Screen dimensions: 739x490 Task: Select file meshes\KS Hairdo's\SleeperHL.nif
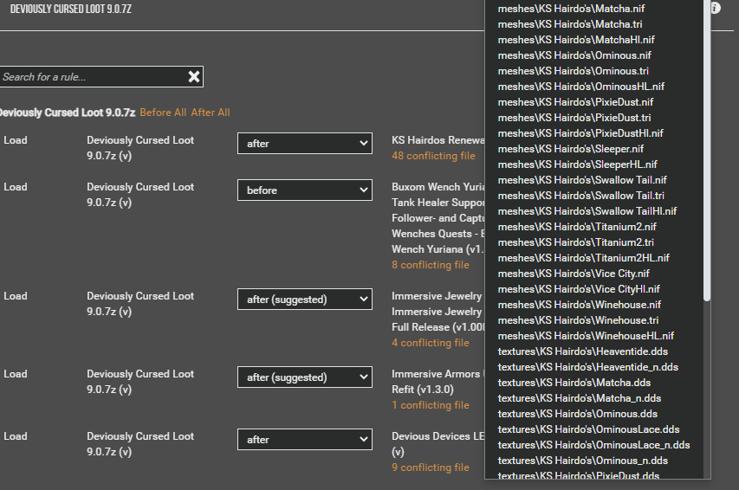pos(577,164)
